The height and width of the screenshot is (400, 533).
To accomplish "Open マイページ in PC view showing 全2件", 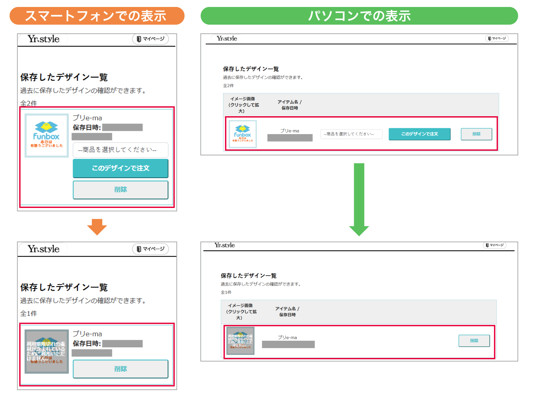I will coord(497,38).
